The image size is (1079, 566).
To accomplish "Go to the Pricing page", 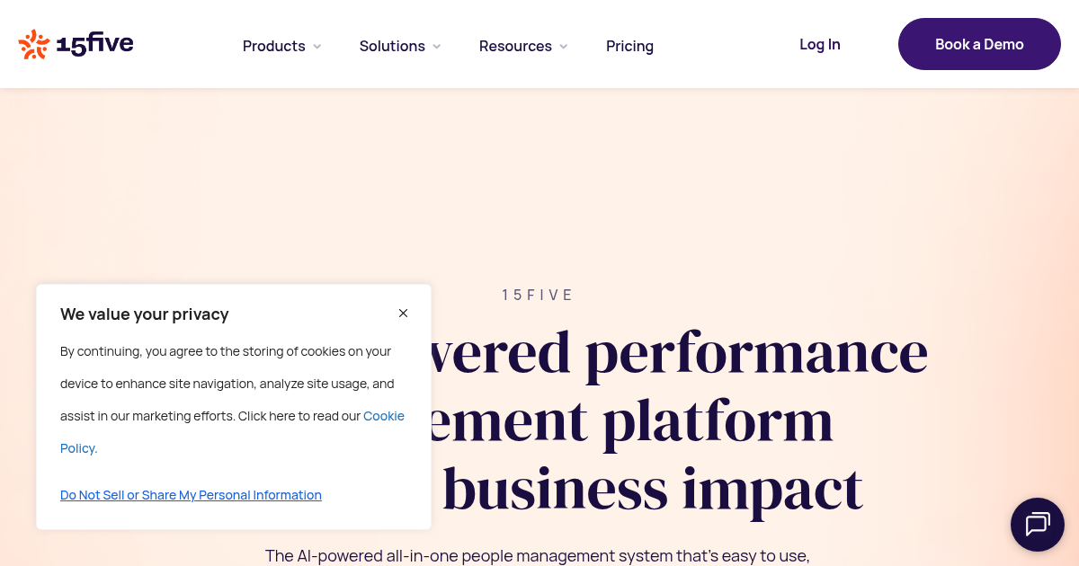I will [629, 46].
